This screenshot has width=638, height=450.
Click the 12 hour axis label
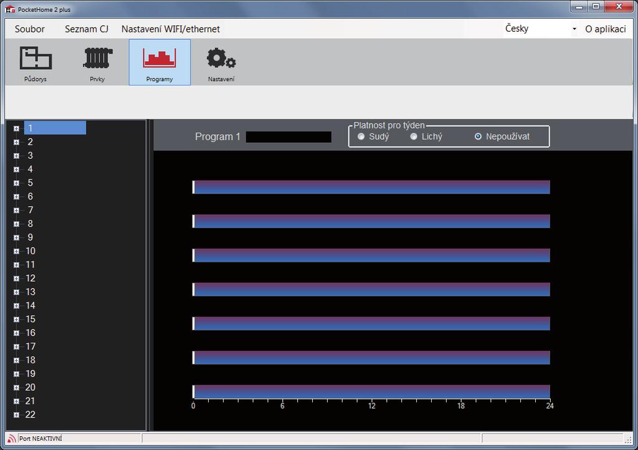(x=371, y=406)
